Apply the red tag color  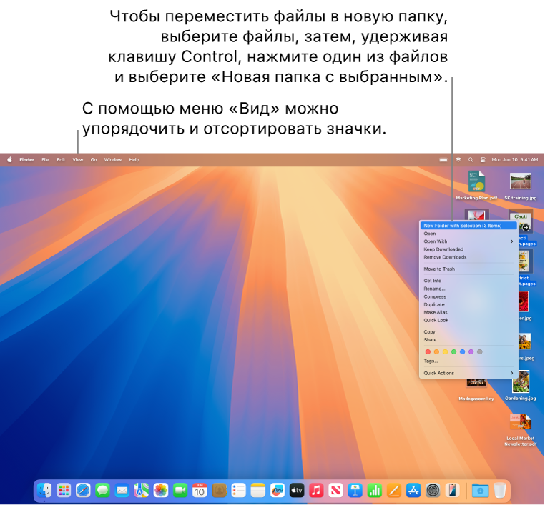coord(428,352)
